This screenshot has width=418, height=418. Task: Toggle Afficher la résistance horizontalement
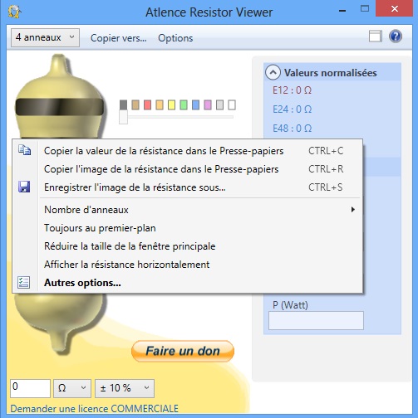tap(127, 265)
